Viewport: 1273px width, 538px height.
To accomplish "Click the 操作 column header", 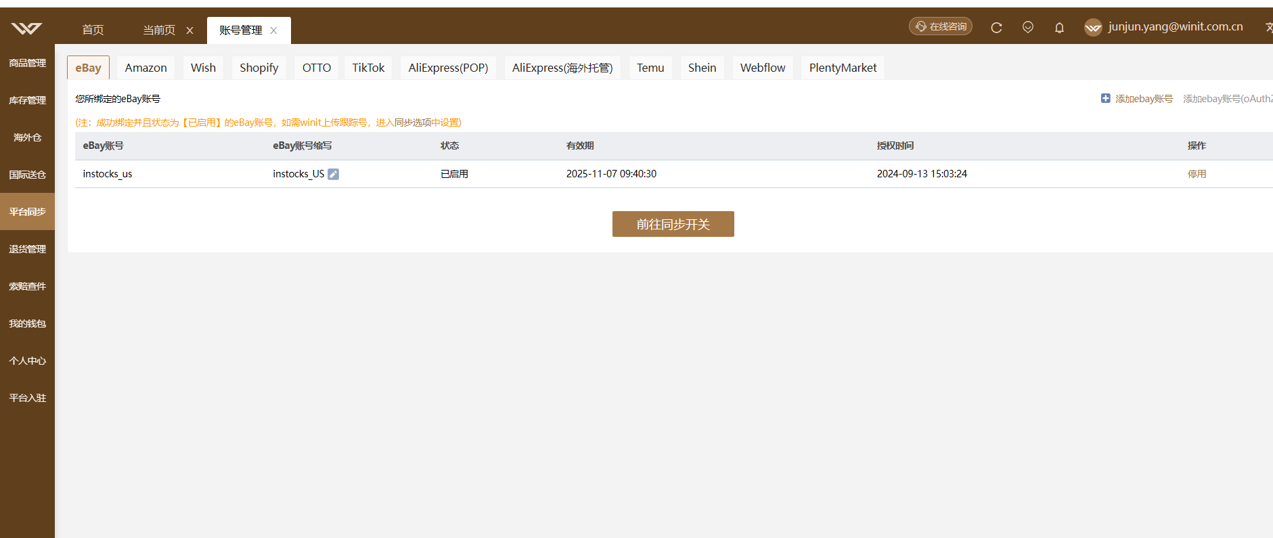I will [1197, 145].
